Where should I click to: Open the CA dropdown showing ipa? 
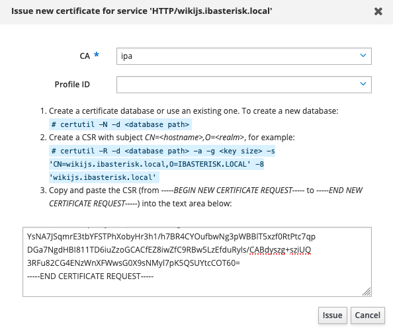pos(244,56)
